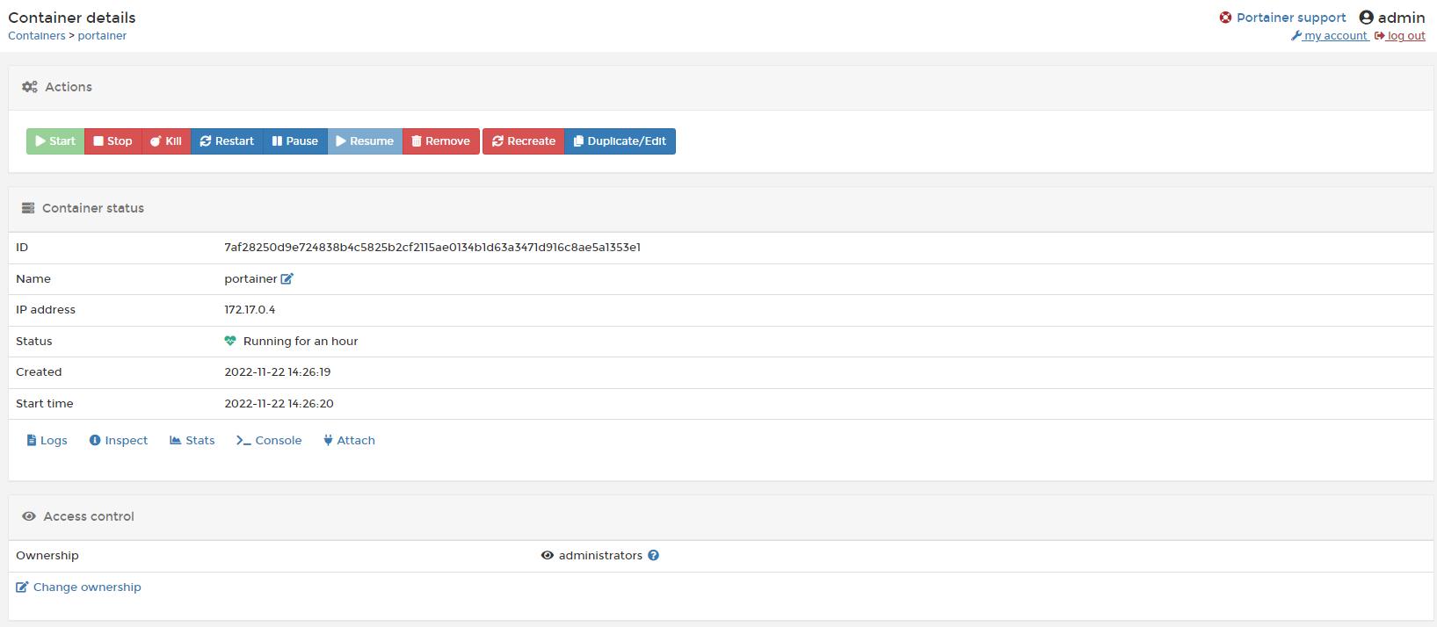Click the Running for an hour status text
The height and width of the screenshot is (627, 1437).
pos(301,342)
